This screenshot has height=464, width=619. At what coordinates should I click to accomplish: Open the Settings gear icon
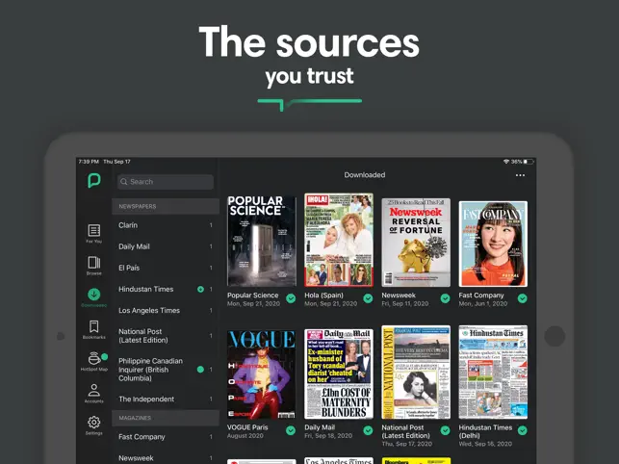(x=94, y=423)
